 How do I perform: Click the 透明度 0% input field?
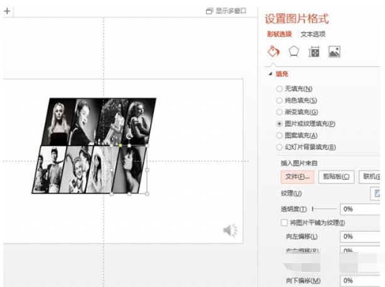click(361, 209)
